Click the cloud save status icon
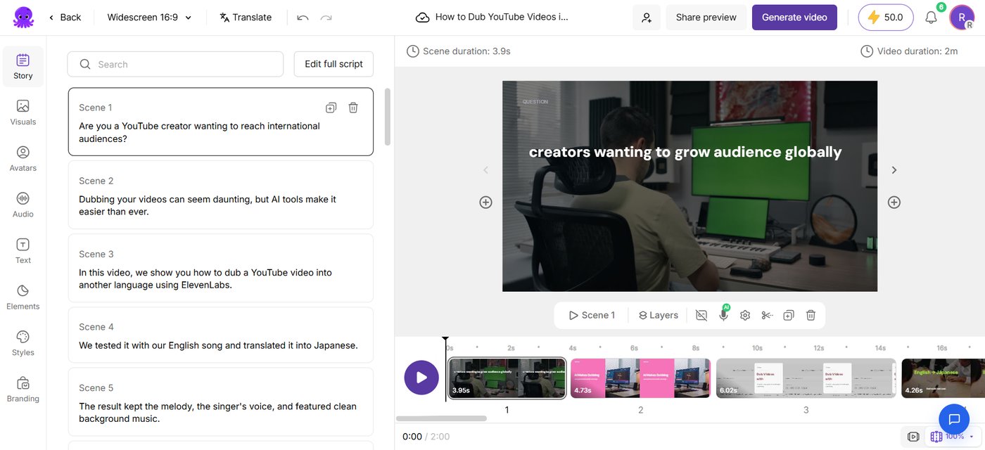 423,18
